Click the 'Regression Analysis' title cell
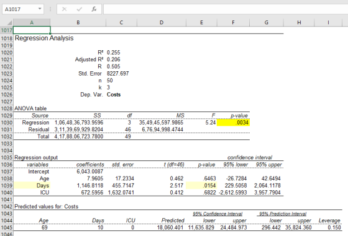Viewport: 348px width, 236px height. tap(44, 38)
